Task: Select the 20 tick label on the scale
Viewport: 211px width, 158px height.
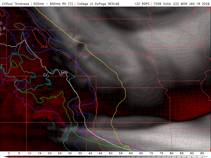Action: 50,153
